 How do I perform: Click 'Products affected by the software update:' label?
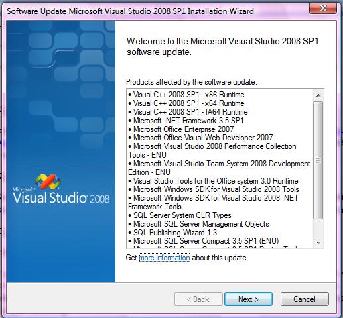pyautogui.click(x=192, y=82)
